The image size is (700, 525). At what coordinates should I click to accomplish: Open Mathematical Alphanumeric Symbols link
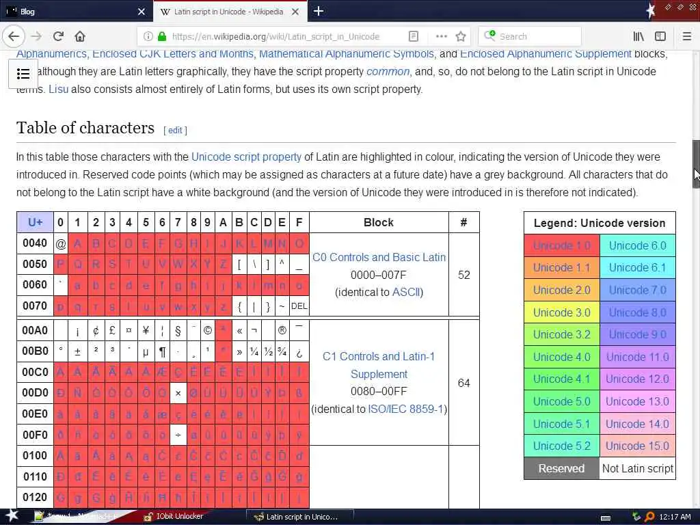[x=347, y=54]
